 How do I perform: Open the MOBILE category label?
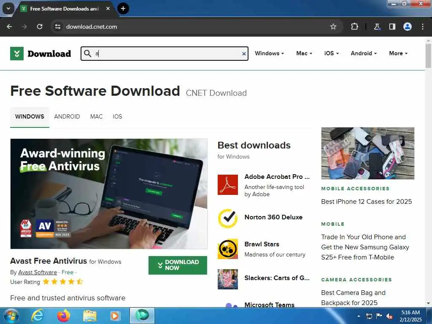[333, 224]
